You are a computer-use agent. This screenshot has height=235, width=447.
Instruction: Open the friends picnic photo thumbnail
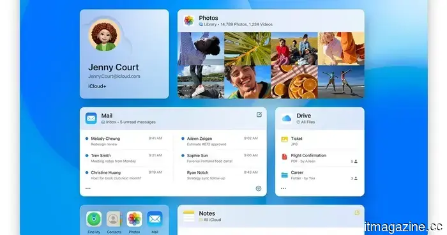pyautogui.click(x=294, y=49)
